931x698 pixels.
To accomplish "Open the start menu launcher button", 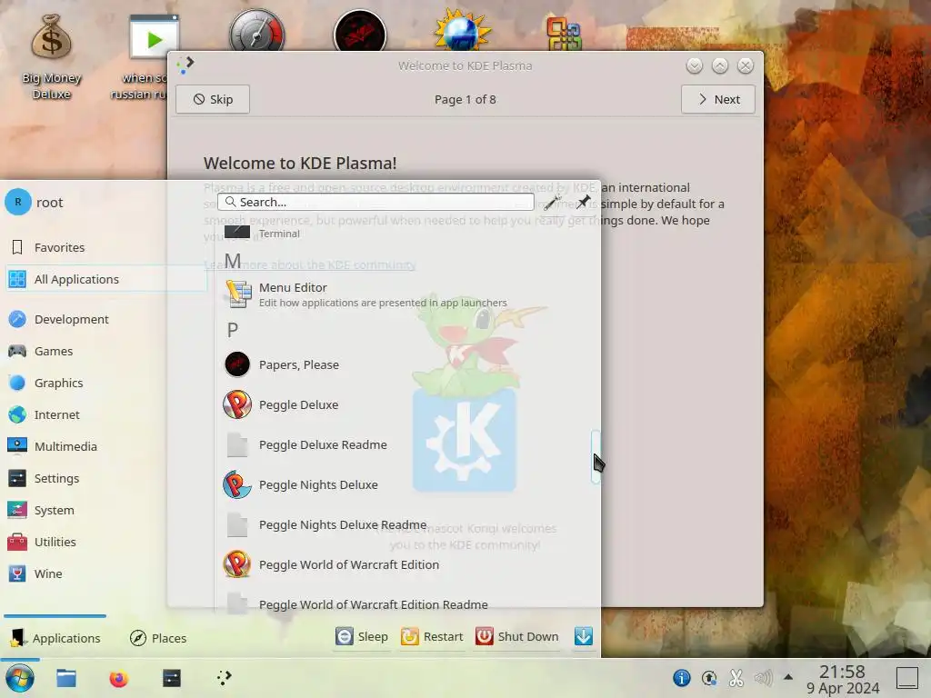I will (x=20, y=678).
